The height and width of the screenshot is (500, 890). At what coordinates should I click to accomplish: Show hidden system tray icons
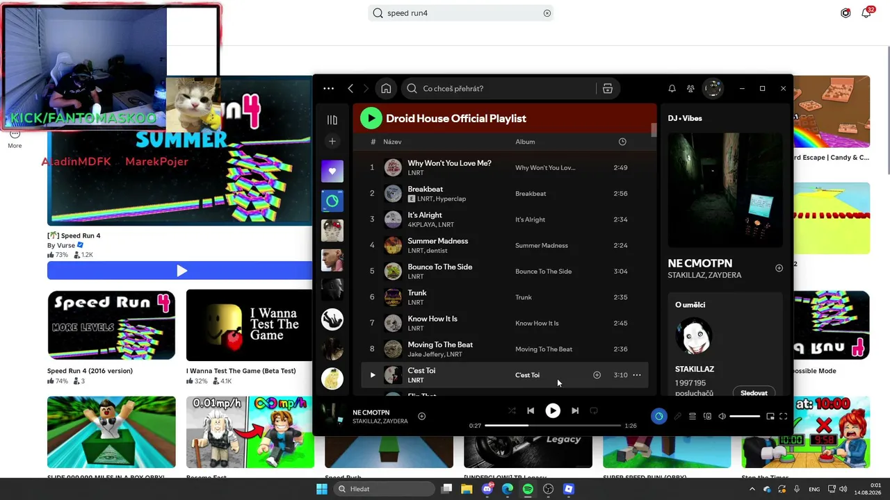752,489
